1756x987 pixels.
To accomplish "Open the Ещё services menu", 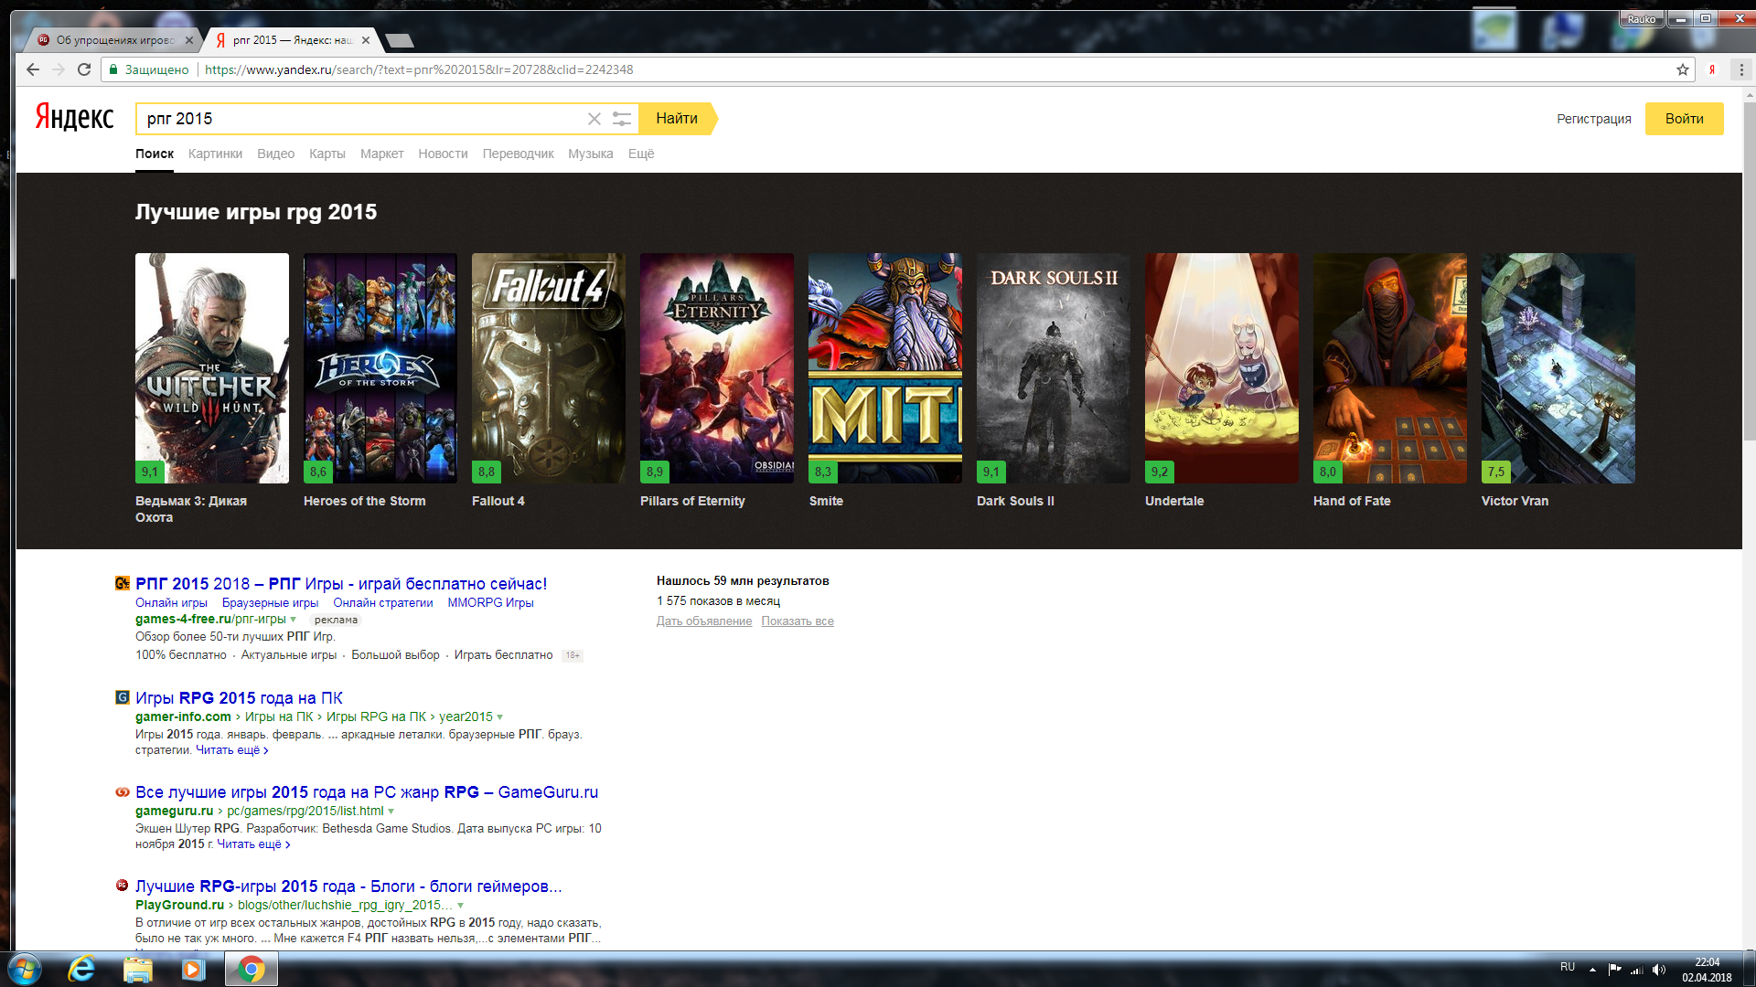I will [640, 154].
